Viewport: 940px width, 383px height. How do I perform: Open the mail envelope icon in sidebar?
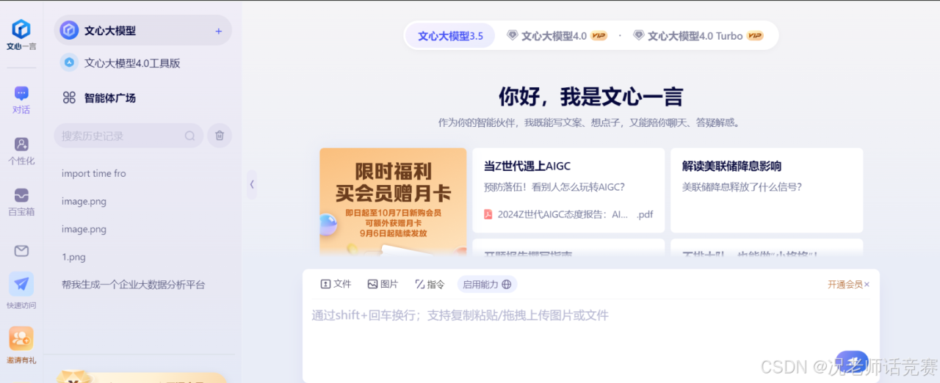pyautogui.click(x=21, y=251)
